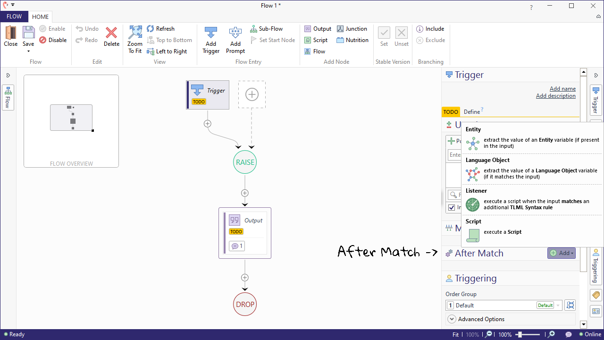The height and width of the screenshot is (340, 604).
Task: Open the Order Group Default dropdown
Action: 557,305
